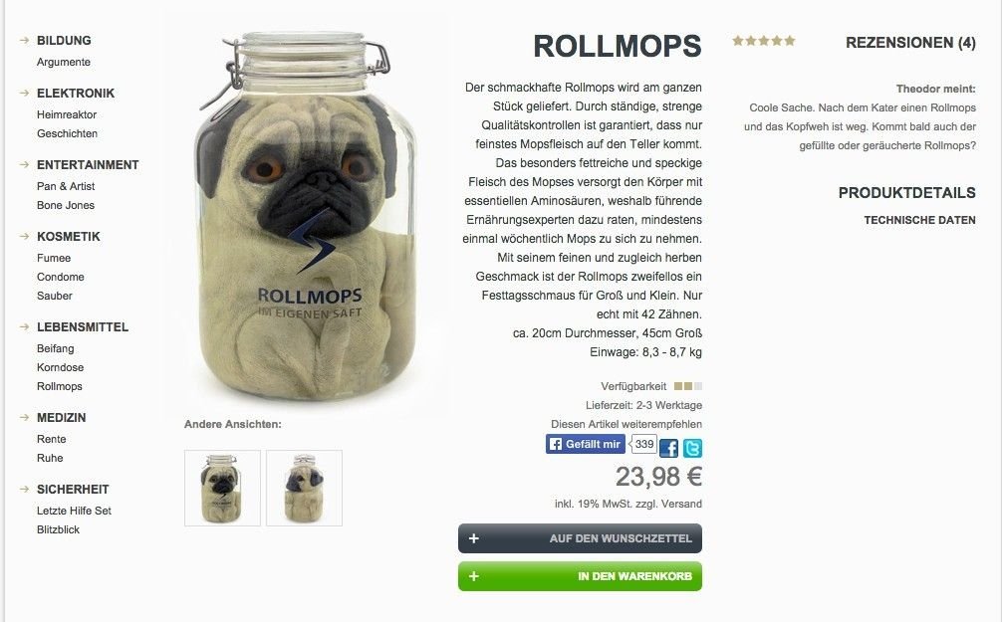Open the Rollmops sidebar link

tap(60, 386)
